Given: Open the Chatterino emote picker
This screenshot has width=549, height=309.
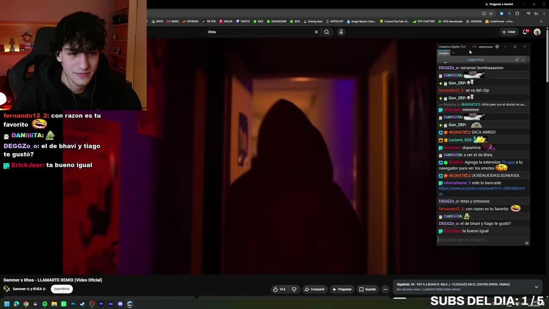Looking at the screenshot, I should tap(527, 243).
